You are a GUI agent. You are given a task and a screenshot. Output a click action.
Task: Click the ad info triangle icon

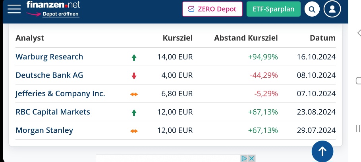pyautogui.click(x=244, y=158)
